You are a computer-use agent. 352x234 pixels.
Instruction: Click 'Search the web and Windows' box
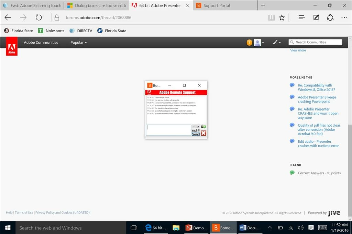71,228
